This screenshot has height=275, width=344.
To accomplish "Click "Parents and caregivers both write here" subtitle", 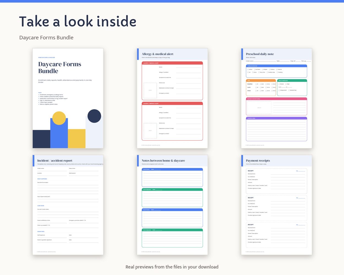I will coord(153,164).
